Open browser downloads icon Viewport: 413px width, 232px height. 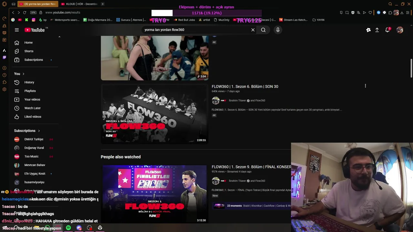(x=402, y=13)
